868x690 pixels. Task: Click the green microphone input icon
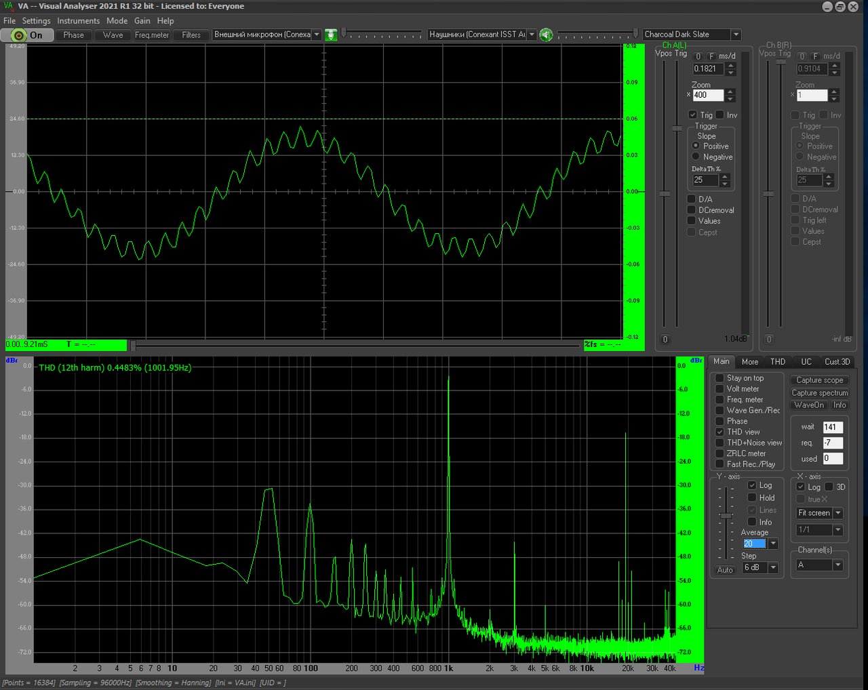[331, 35]
